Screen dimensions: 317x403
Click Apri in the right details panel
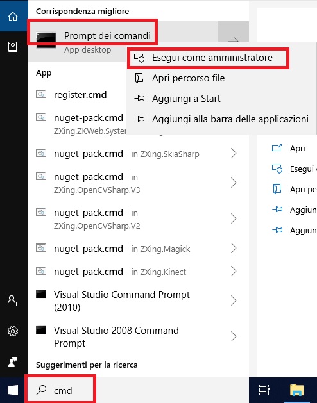coord(297,149)
